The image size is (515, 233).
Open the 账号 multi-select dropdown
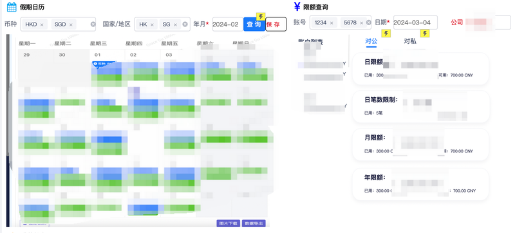click(340, 23)
